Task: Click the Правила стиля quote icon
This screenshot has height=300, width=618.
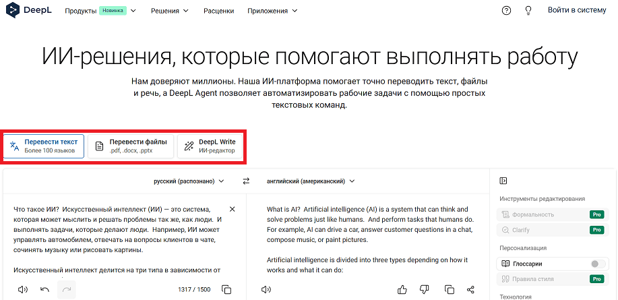Action: tap(505, 279)
